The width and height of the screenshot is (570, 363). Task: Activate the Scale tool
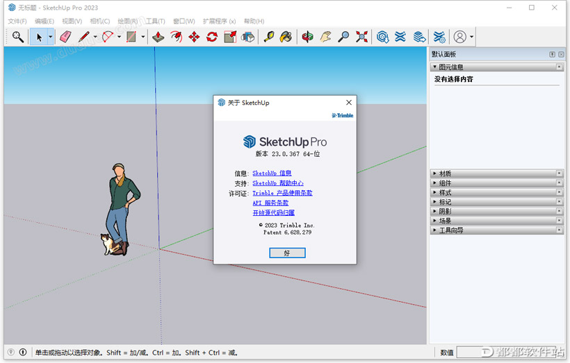point(230,37)
